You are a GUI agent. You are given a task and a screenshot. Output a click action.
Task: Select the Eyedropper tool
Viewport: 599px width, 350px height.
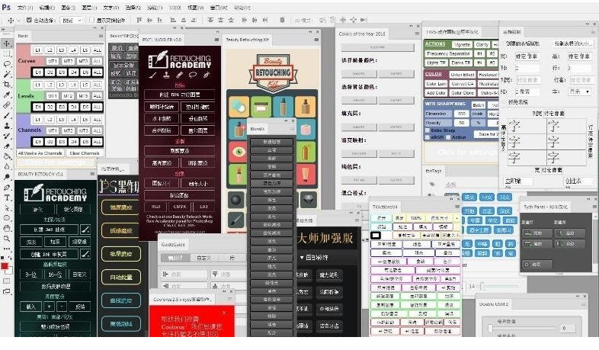(7, 95)
